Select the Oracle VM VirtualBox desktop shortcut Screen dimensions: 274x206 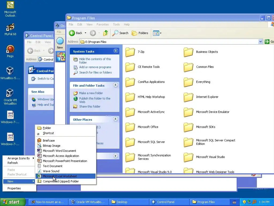coord(10,97)
